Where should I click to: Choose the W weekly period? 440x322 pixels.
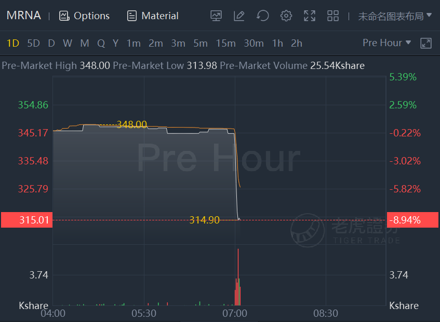coord(68,44)
